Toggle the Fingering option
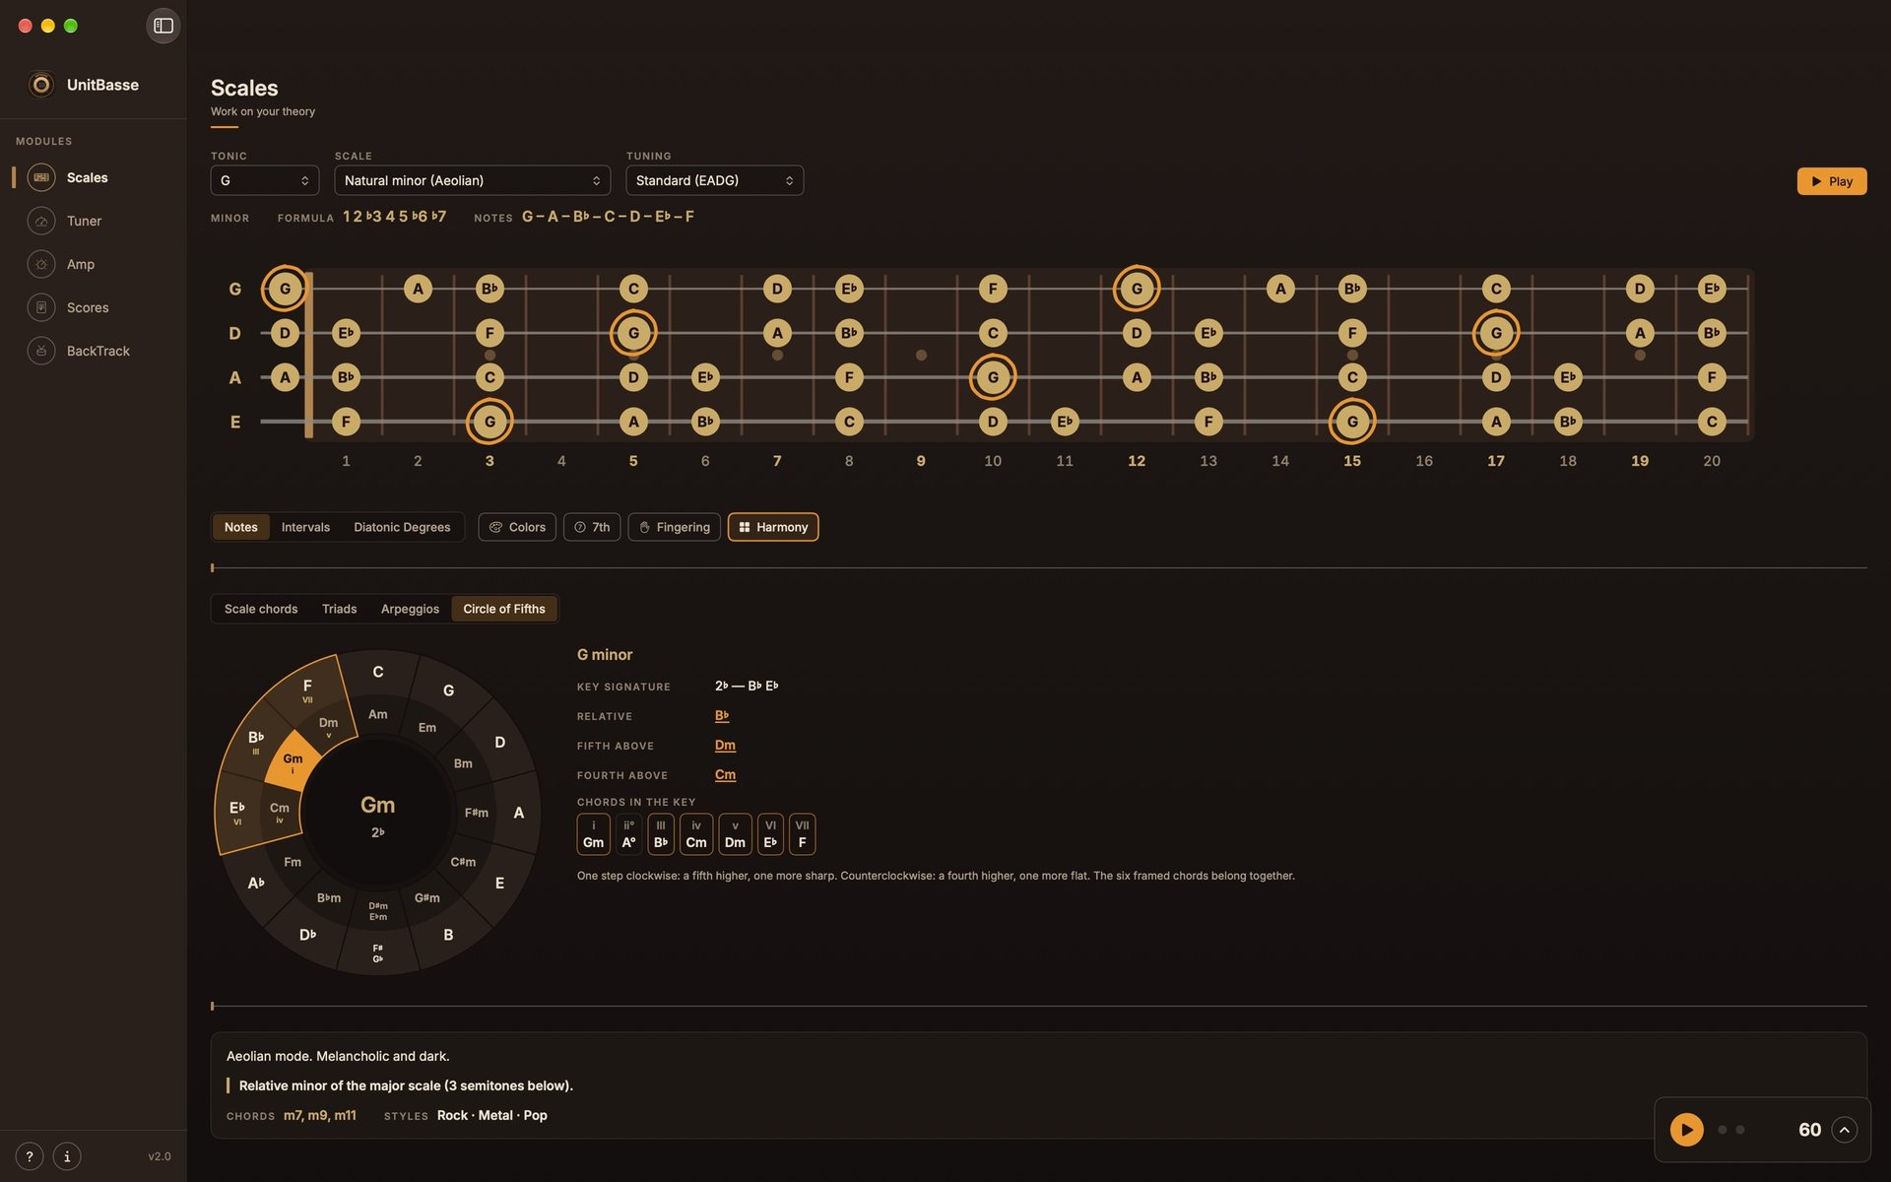This screenshot has height=1182, width=1891. (675, 527)
